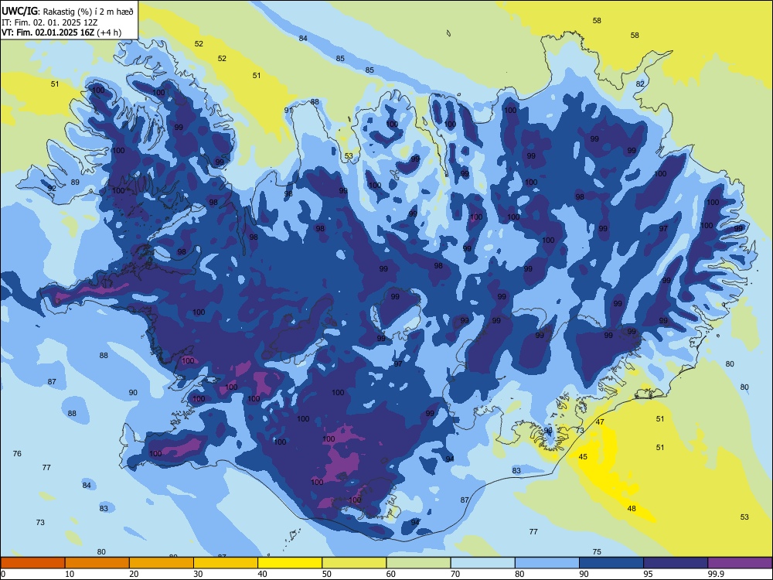Screen dimensions: 773x580
Task: Click the light blue 80–90 legend swatch
Action: (x=547, y=563)
